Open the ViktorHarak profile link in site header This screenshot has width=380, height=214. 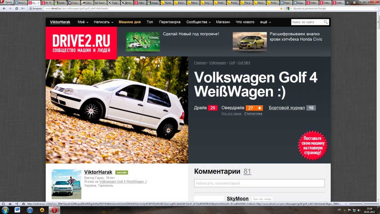[x=60, y=22]
